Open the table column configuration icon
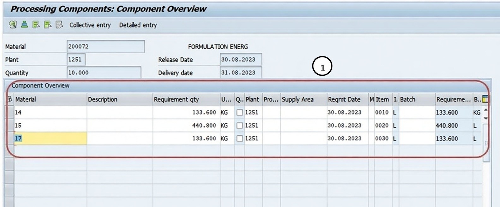The image size is (500, 207). [x=485, y=99]
